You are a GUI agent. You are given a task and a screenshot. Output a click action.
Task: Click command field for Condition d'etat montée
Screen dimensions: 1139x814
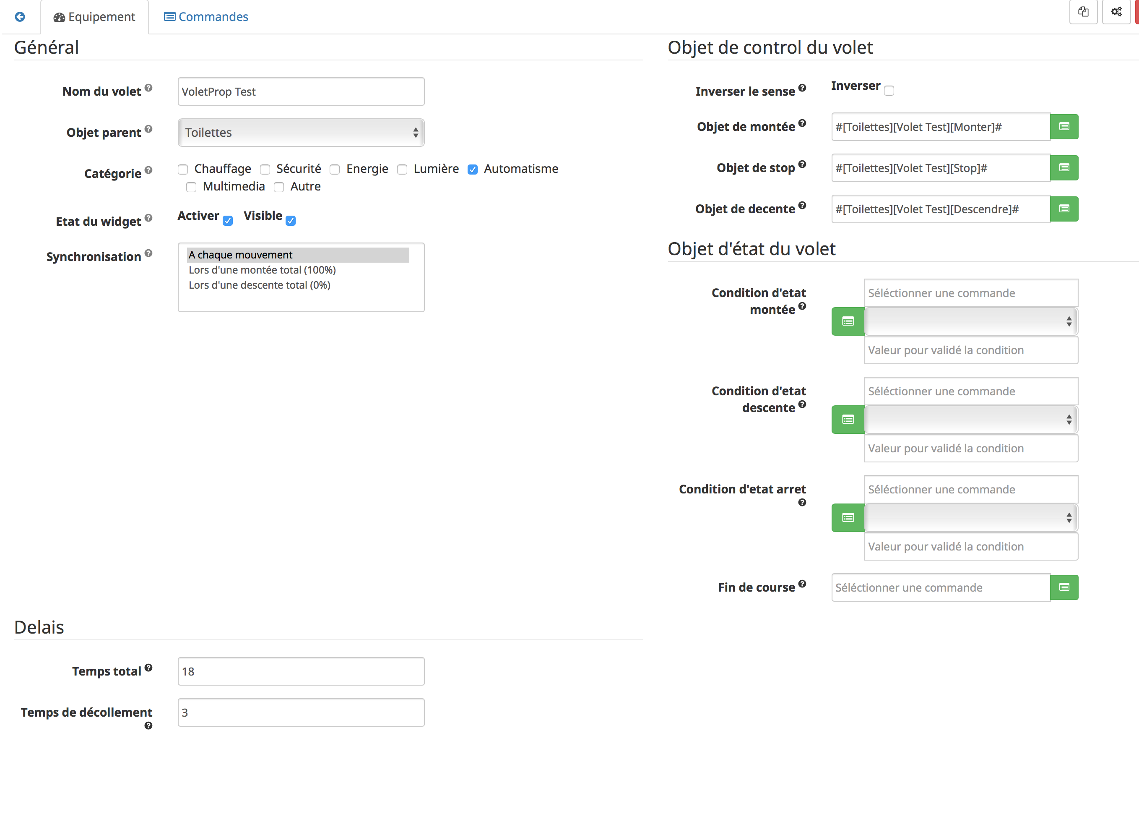tap(971, 293)
